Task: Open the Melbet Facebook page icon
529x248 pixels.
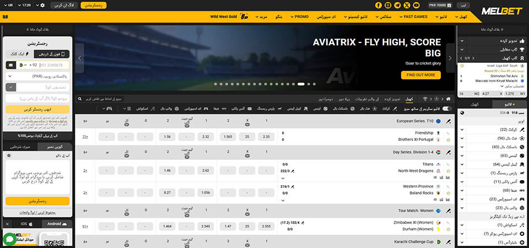Action: tap(379, 6)
